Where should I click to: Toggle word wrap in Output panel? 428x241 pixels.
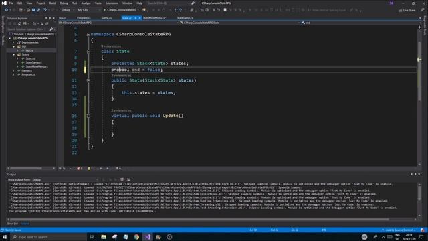[128, 179]
